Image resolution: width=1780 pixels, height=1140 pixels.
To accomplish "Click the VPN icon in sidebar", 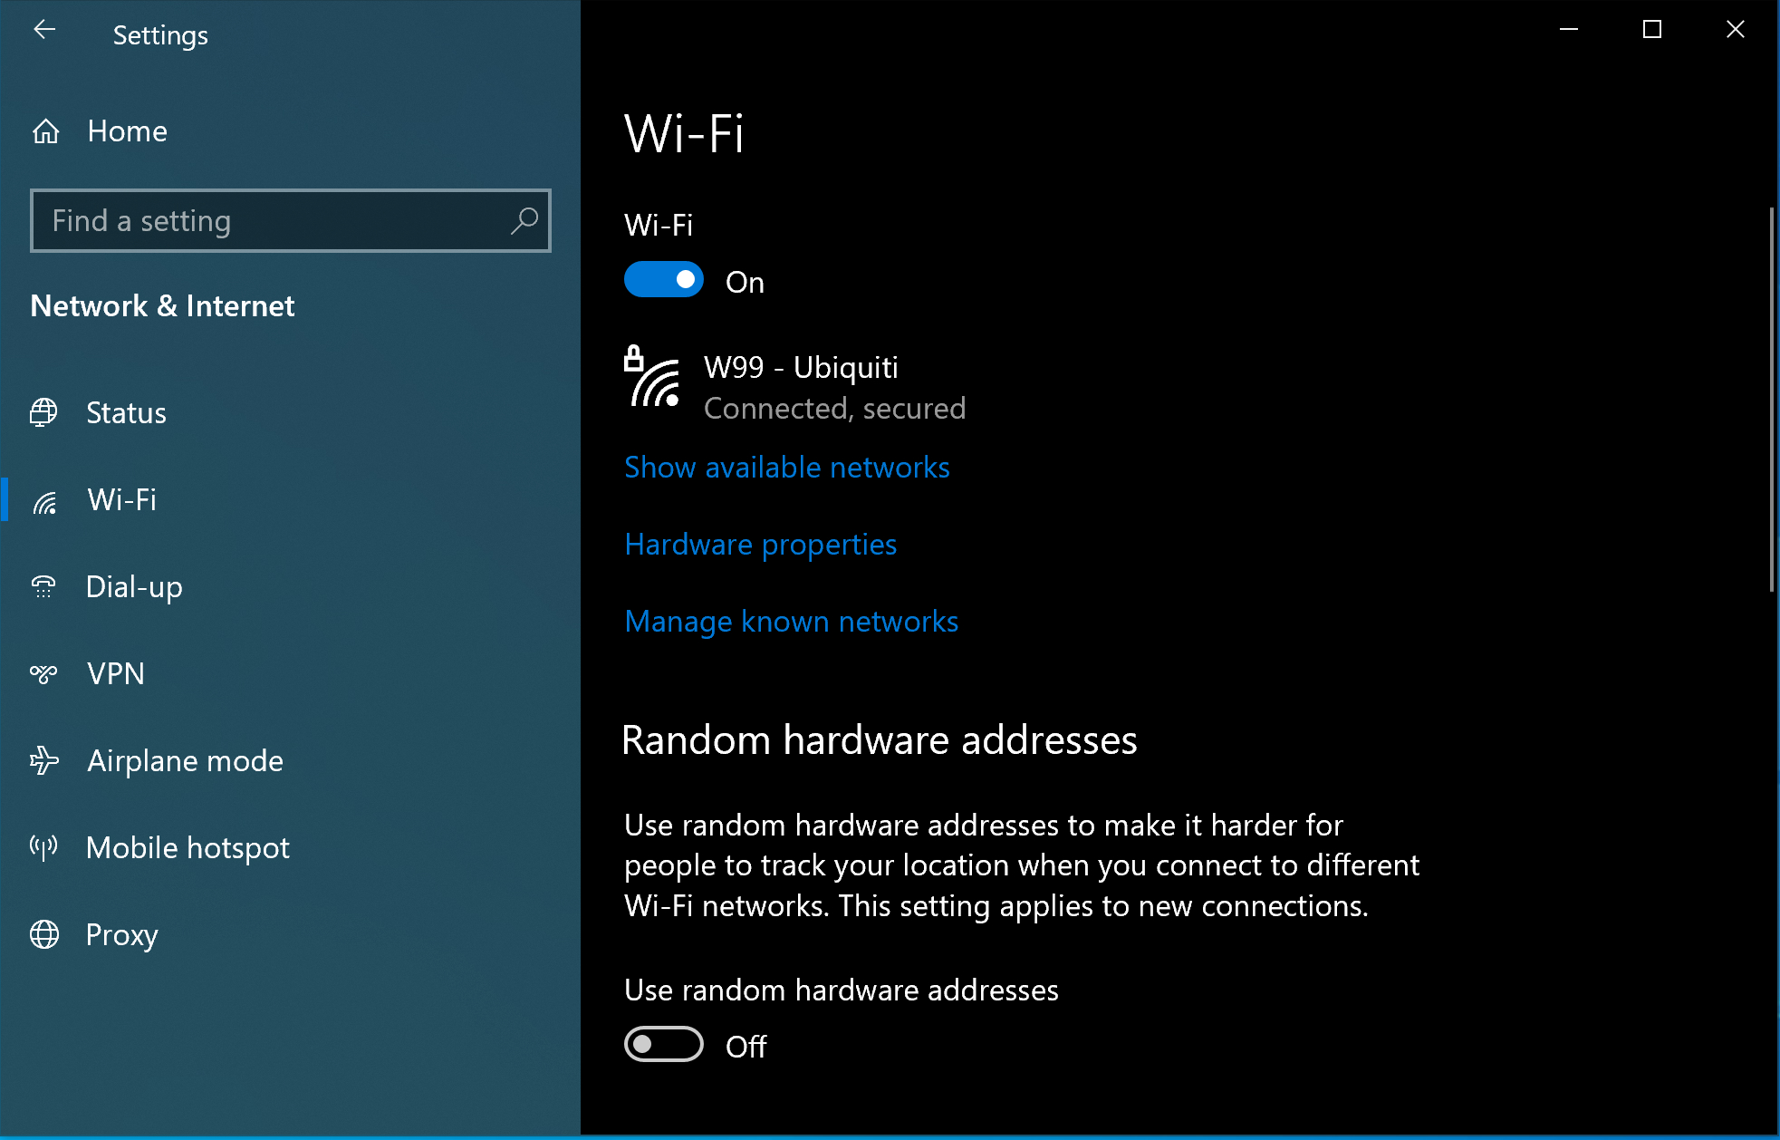I will (x=43, y=673).
